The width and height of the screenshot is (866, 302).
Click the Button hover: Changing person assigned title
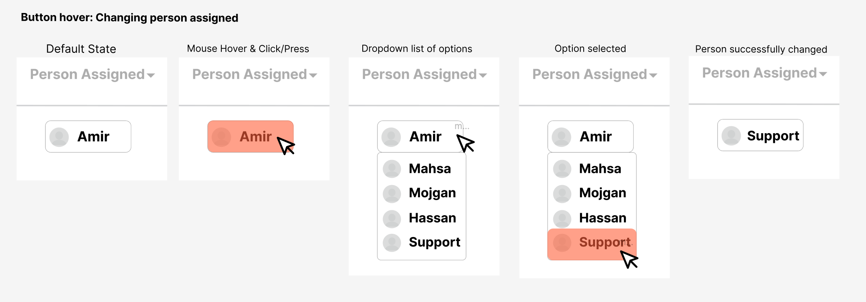(130, 18)
